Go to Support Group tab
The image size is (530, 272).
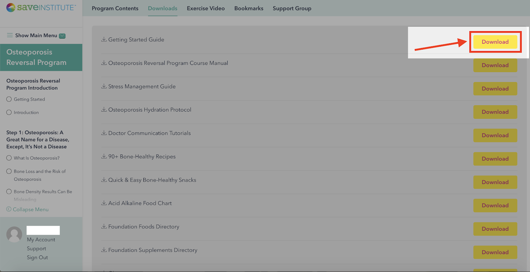coord(292,8)
